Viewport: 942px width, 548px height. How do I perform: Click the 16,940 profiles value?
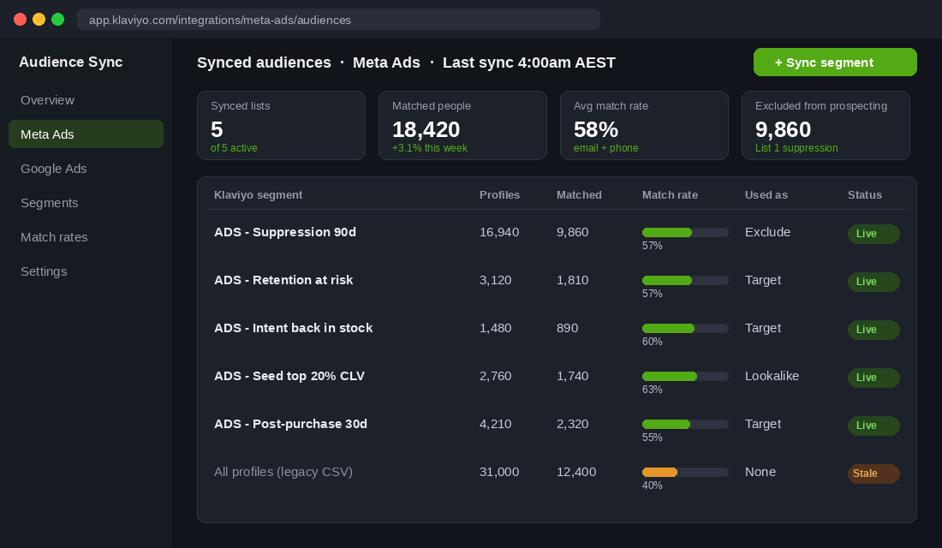tap(498, 232)
